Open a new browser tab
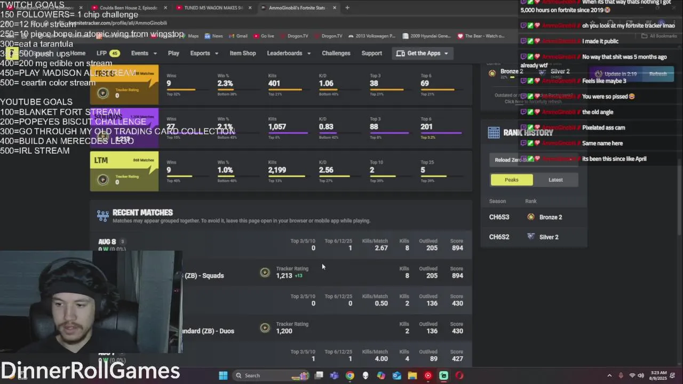 [347, 7]
